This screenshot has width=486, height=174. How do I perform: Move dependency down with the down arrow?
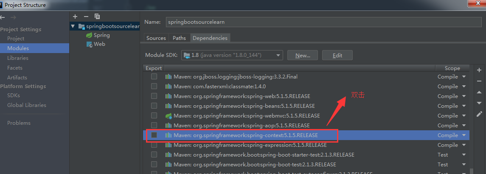click(x=479, y=103)
